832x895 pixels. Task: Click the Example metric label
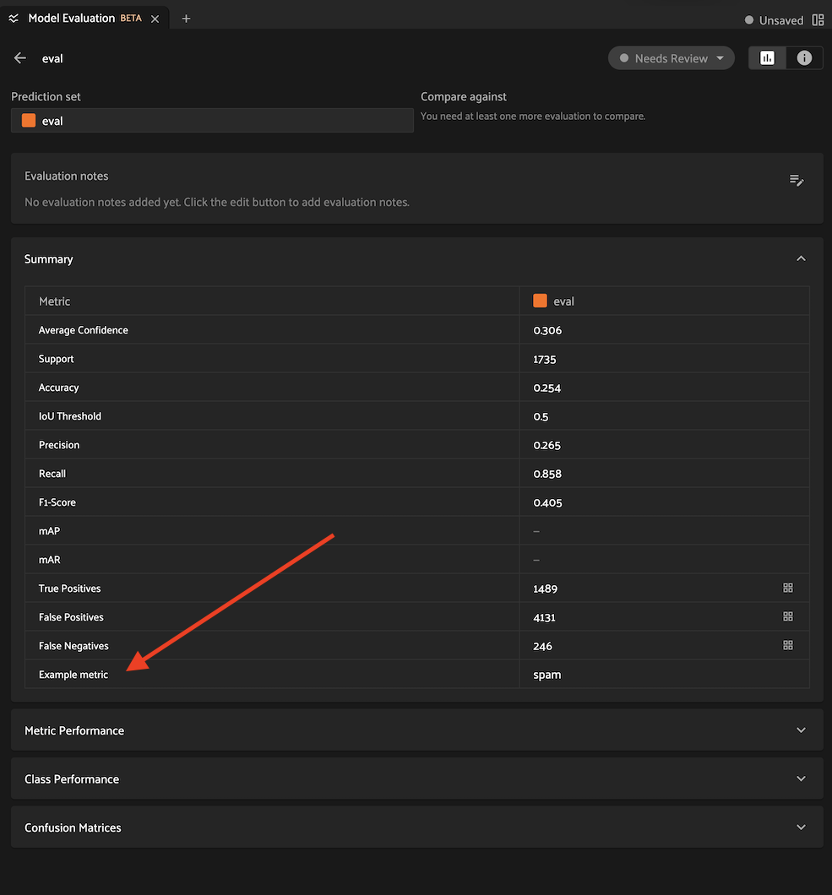click(x=73, y=674)
